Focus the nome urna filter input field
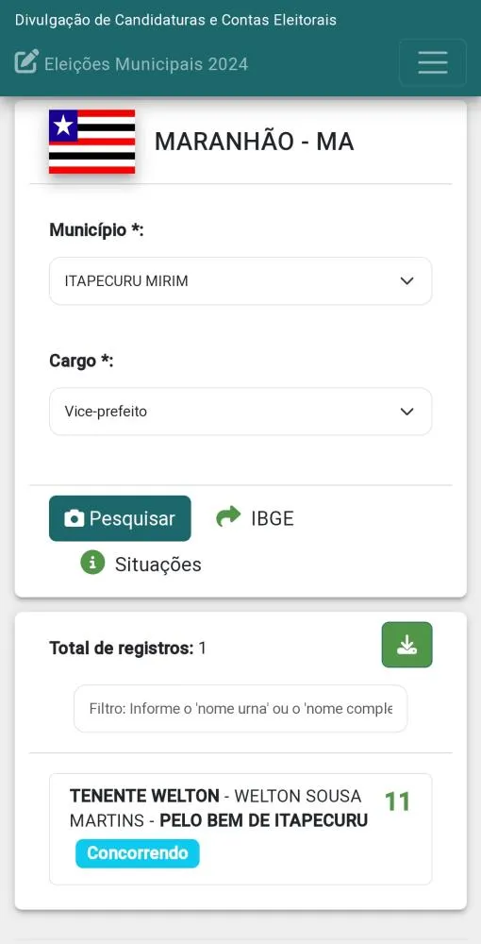Screen dimensions: 481x944 (240, 709)
